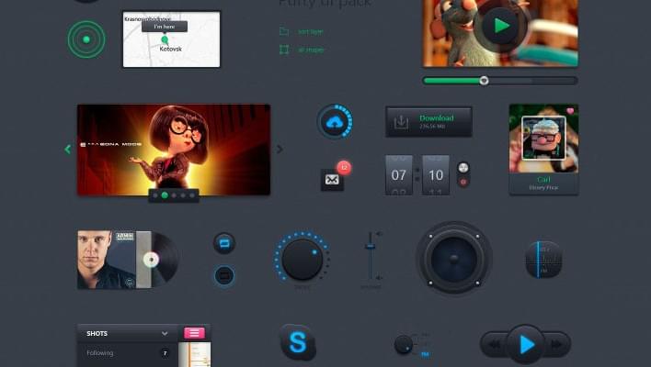Click the Following count badge showing 7
The height and width of the screenshot is (367, 651).
click(165, 353)
